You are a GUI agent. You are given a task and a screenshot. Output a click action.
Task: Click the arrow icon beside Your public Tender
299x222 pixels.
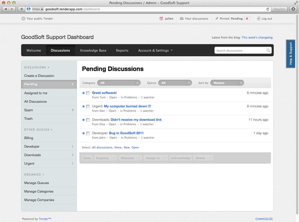coord(23,19)
